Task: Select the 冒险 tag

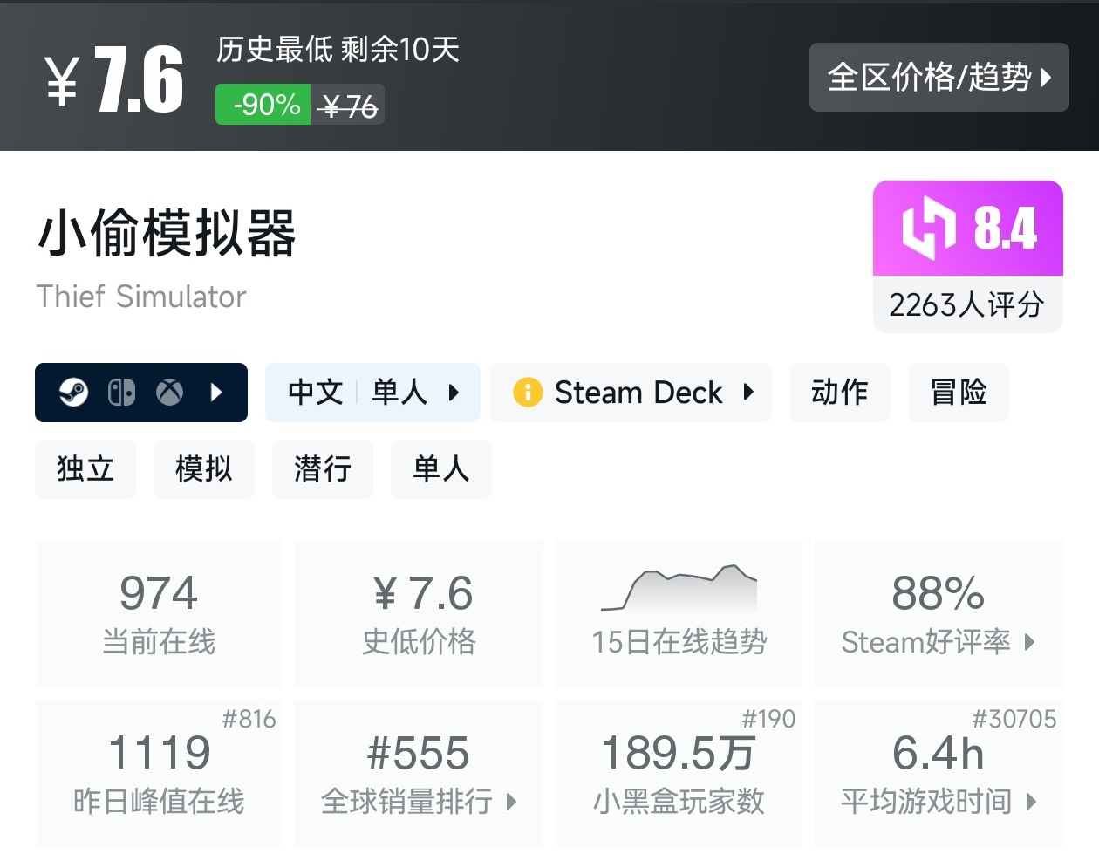Action: 959,393
